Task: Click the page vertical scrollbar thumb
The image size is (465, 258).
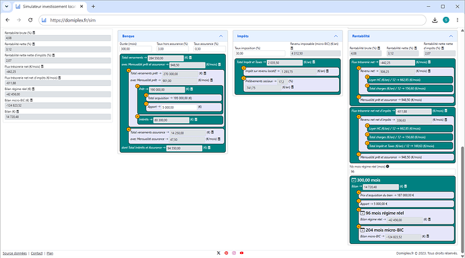Action: 462,200
